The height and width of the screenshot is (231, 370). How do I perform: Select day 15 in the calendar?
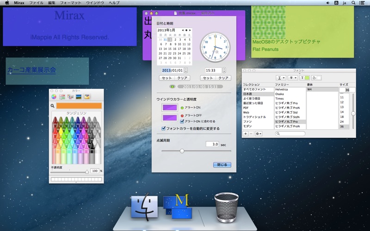(170, 49)
